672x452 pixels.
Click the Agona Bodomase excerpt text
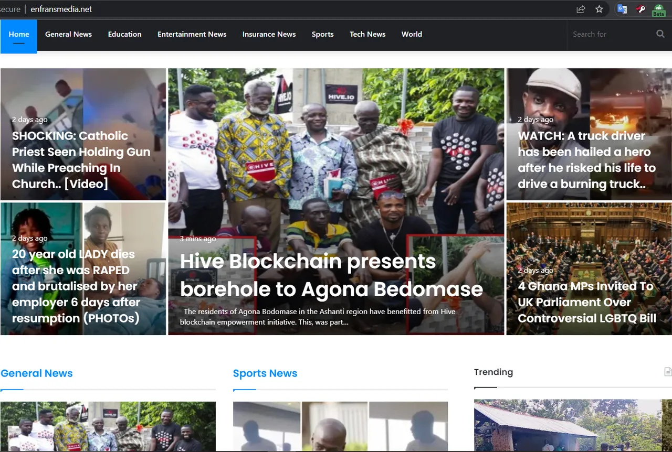[x=318, y=317]
